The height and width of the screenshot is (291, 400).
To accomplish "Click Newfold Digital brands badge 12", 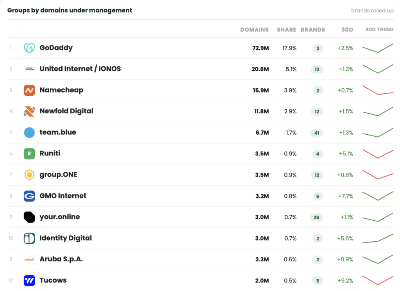I will pyautogui.click(x=317, y=112).
